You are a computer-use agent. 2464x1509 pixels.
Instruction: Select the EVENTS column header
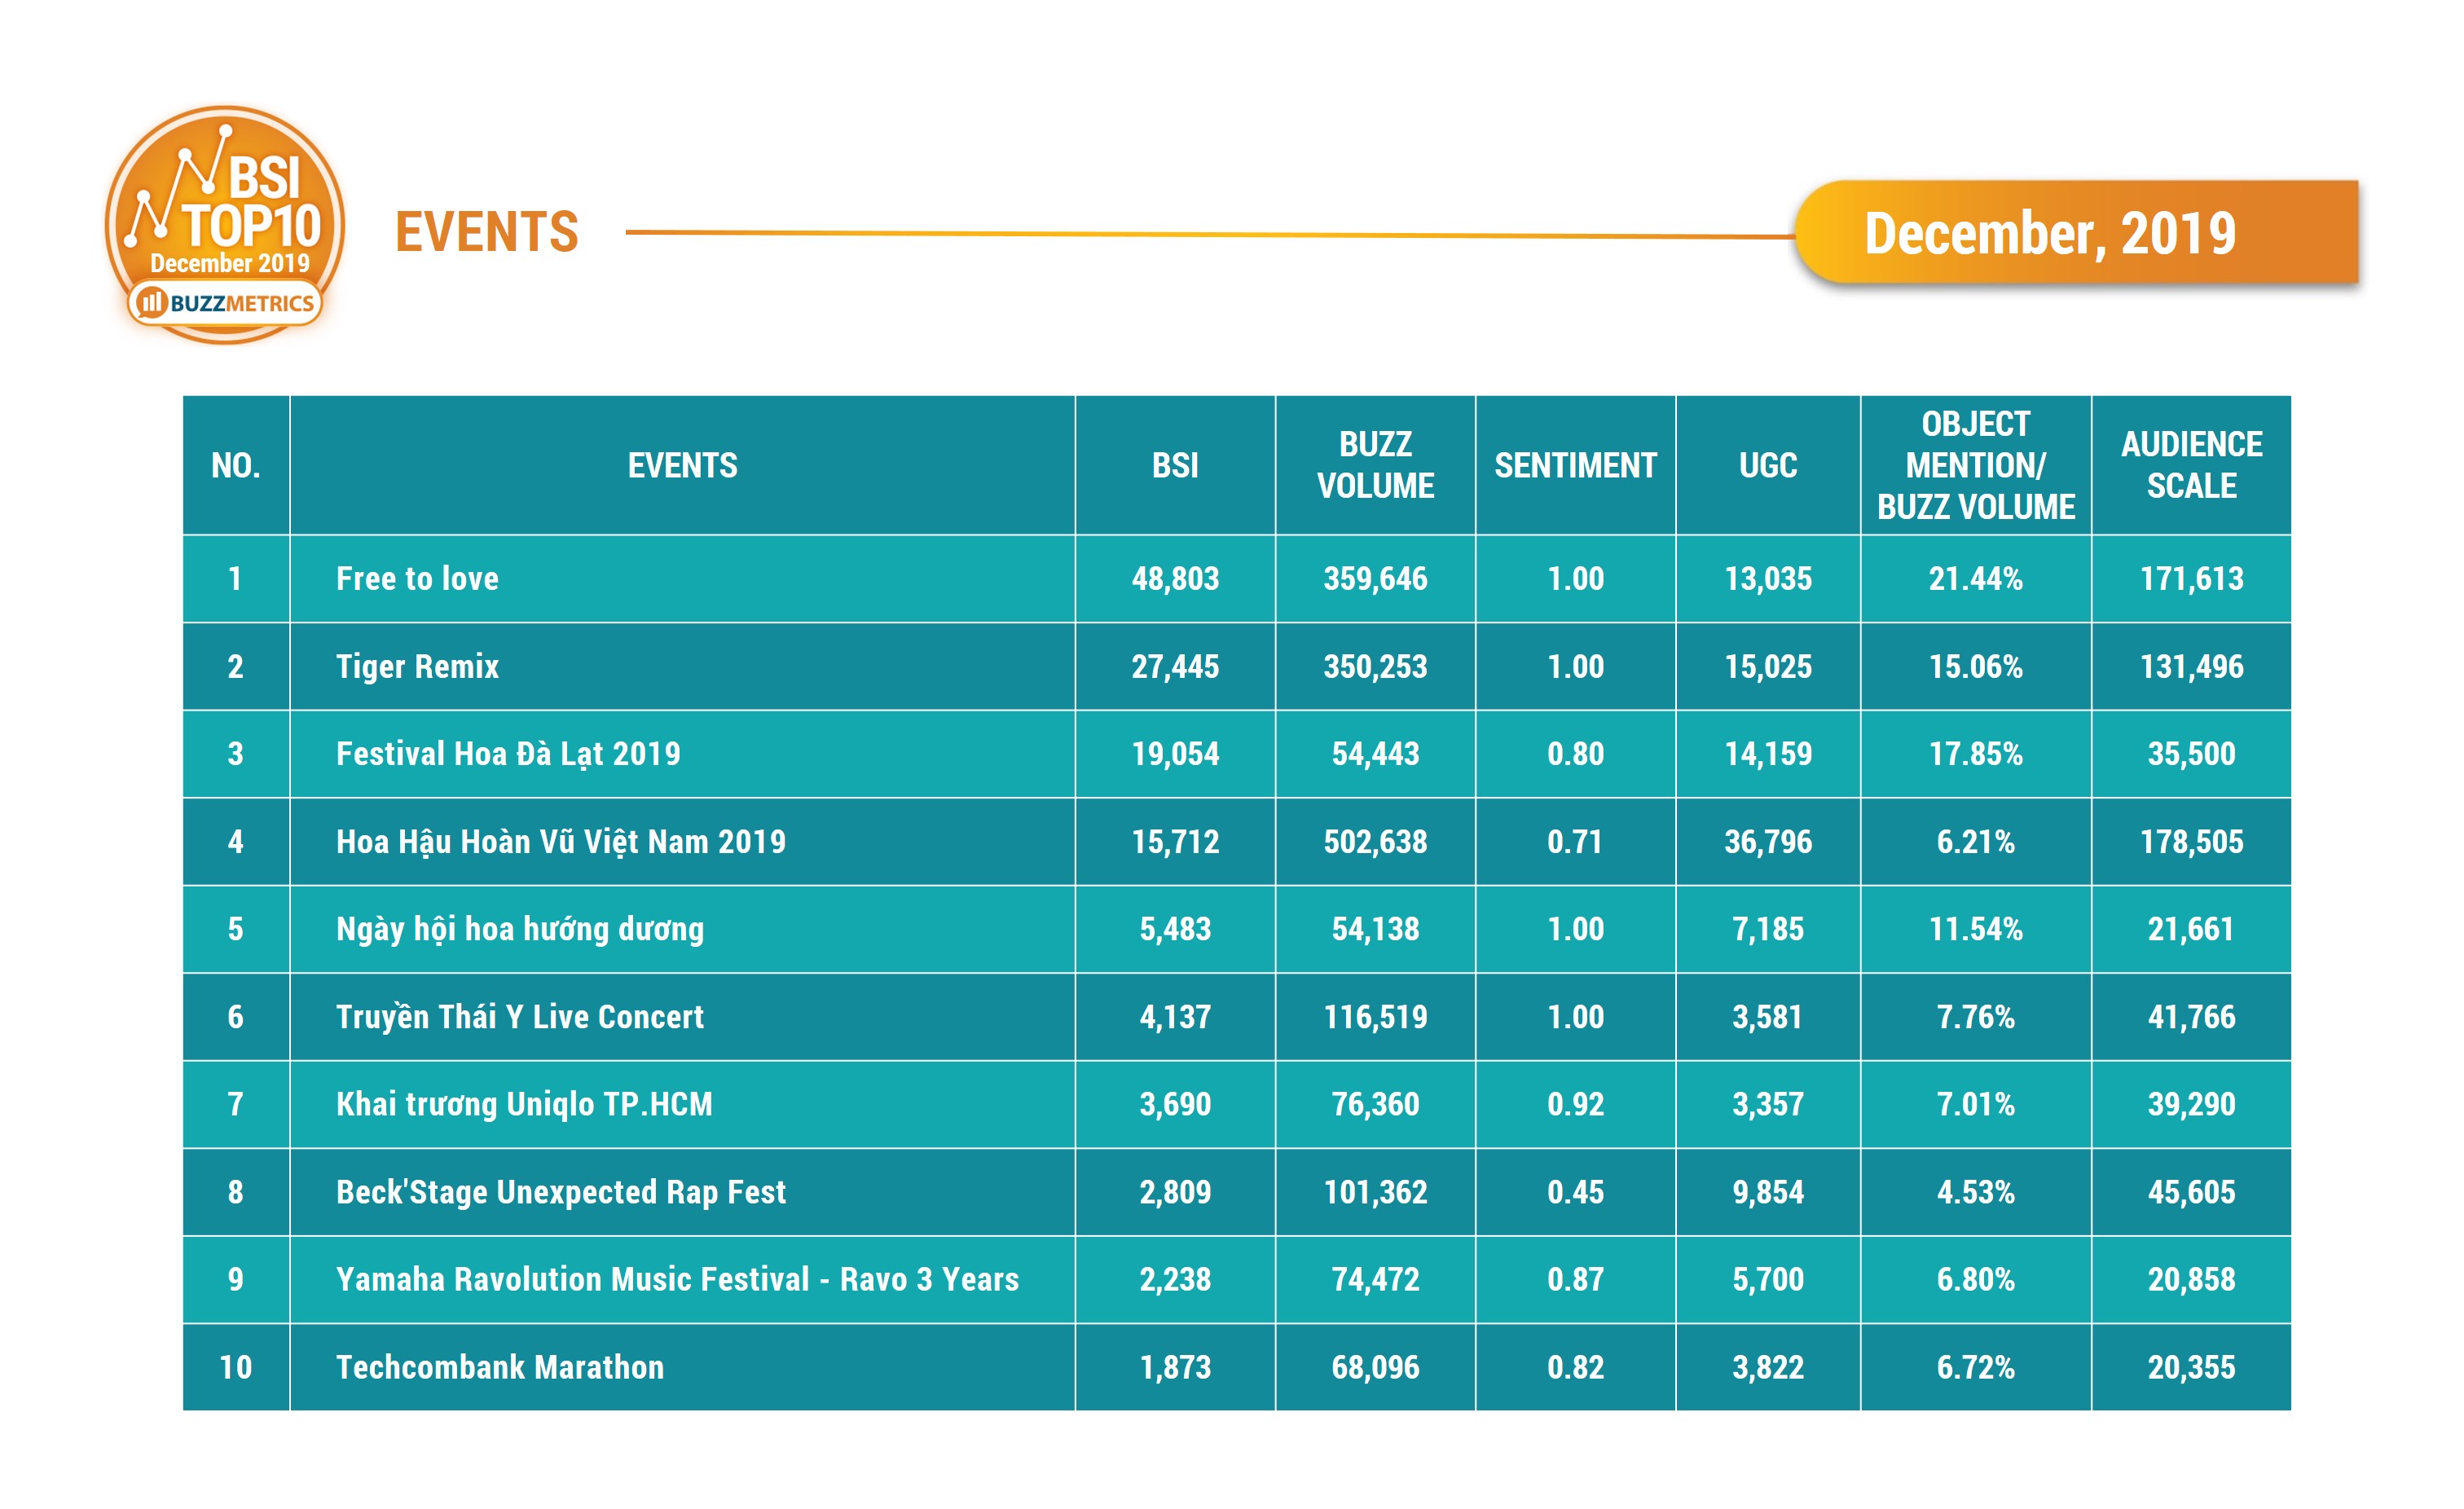click(x=682, y=465)
